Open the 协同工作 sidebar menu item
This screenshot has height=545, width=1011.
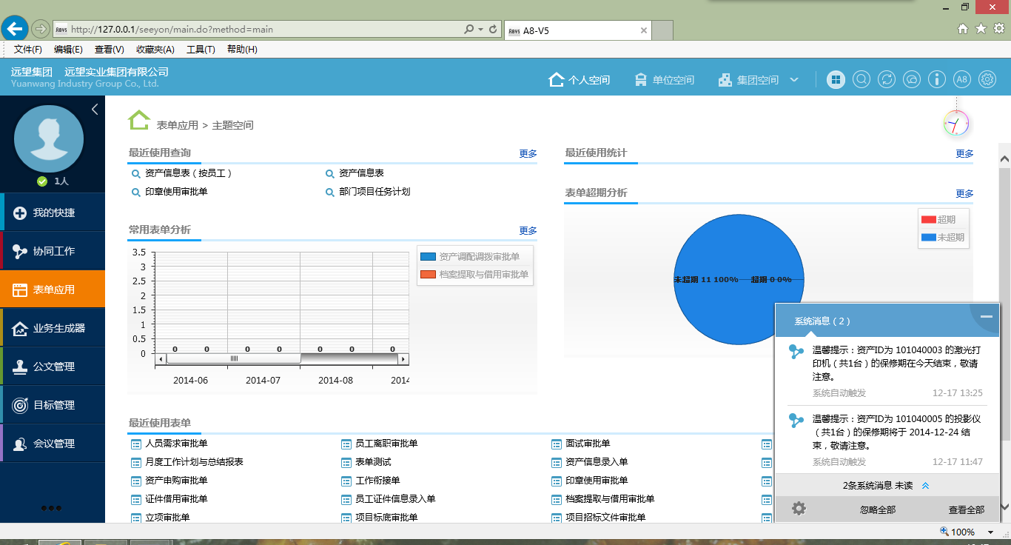[x=53, y=251]
